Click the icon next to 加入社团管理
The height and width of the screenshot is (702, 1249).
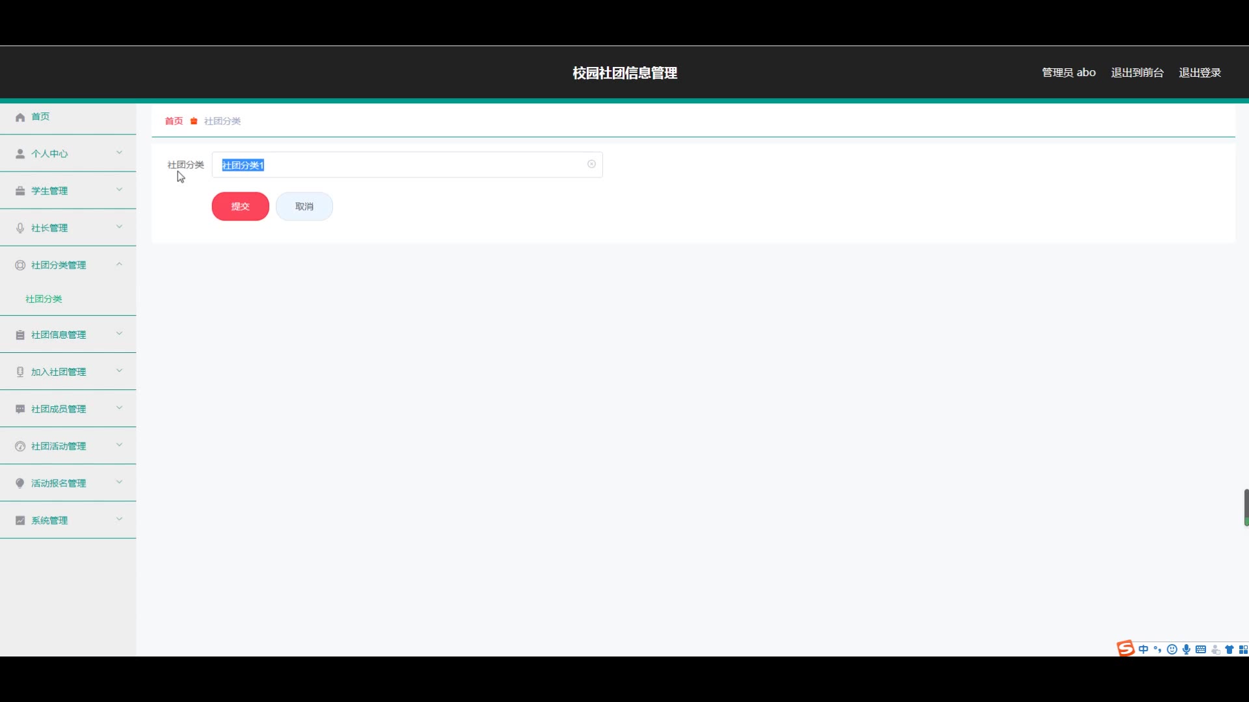[x=20, y=372]
